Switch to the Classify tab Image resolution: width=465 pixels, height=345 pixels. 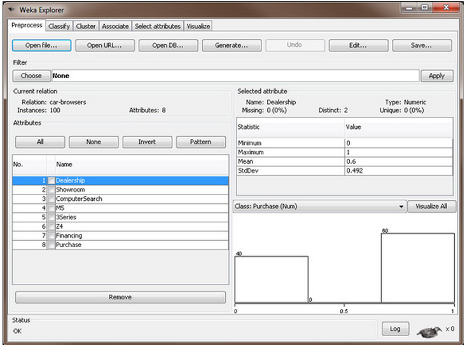[59, 26]
